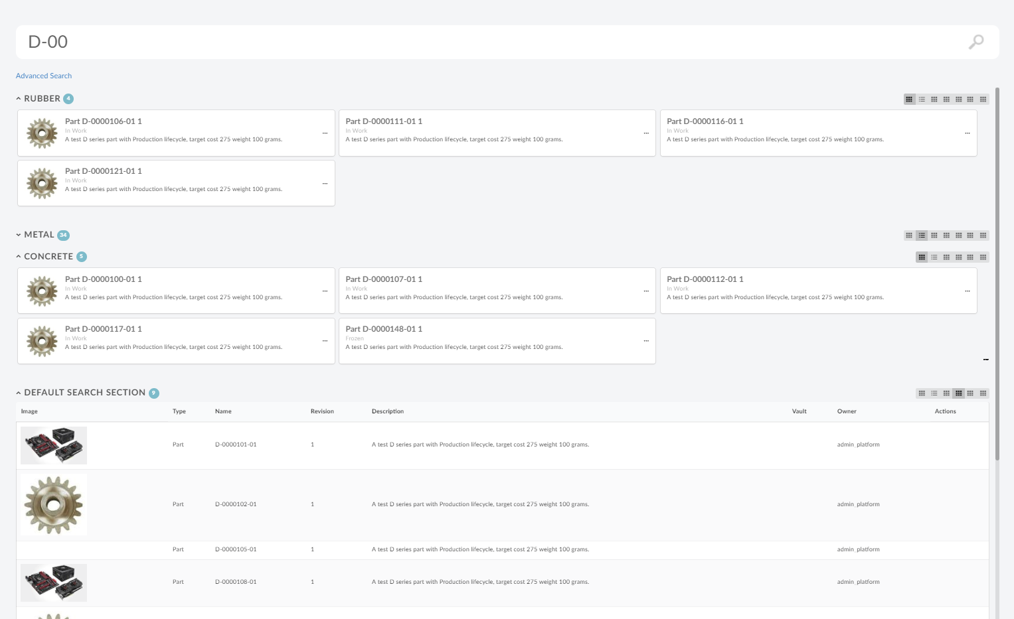
Task: Open ellipsis menu for Part D-0000116-01
Action: 967,133
